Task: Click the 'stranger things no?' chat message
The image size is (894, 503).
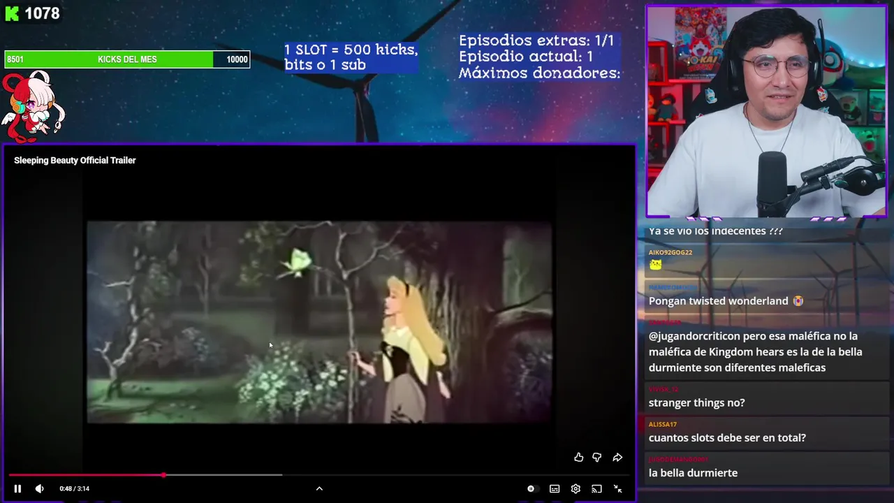Action: click(x=697, y=402)
